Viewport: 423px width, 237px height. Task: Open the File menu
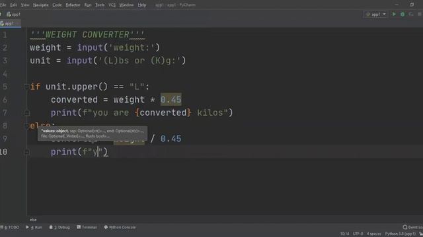coord(3,5)
